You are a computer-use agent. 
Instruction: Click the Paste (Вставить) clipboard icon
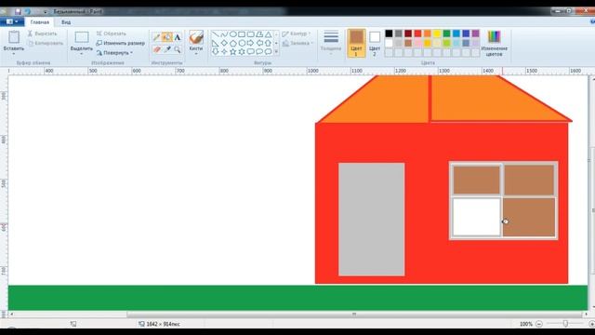[14, 37]
